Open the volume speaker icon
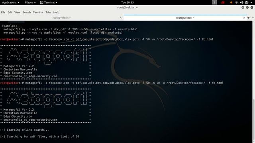Image resolution: width=255 pixels, height=143 pixels. tap(242, 2)
